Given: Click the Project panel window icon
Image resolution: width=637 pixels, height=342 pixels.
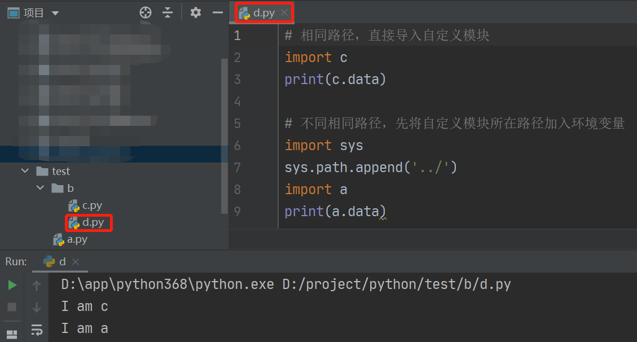Looking at the screenshot, I should click(14, 13).
